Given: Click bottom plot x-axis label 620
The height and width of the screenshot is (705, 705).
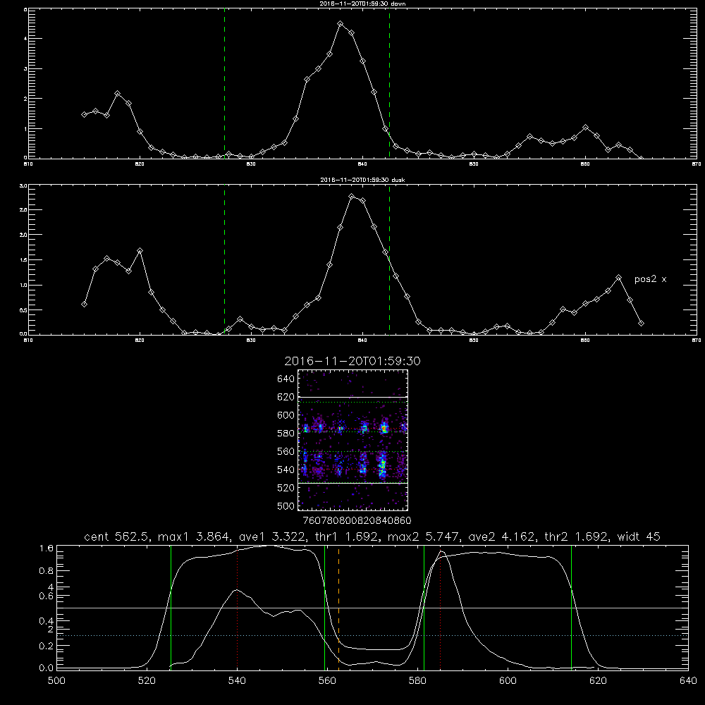Looking at the screenshot, I should point(599,681).
